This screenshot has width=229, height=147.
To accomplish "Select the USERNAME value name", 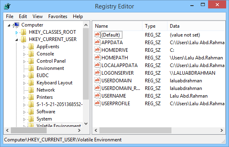I will click(113, 96).
